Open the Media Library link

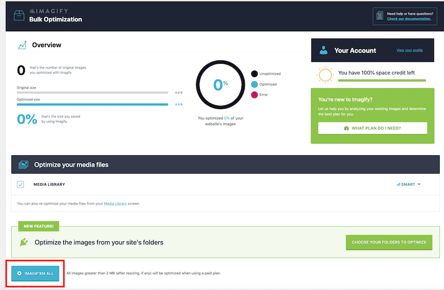pos(115,203)
